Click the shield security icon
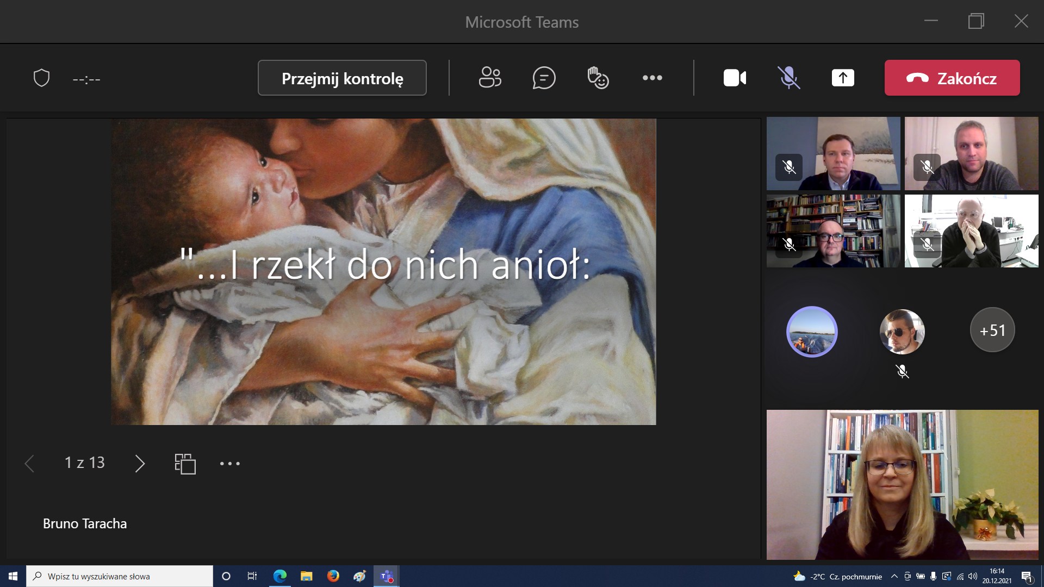 [x=42, y=78]
